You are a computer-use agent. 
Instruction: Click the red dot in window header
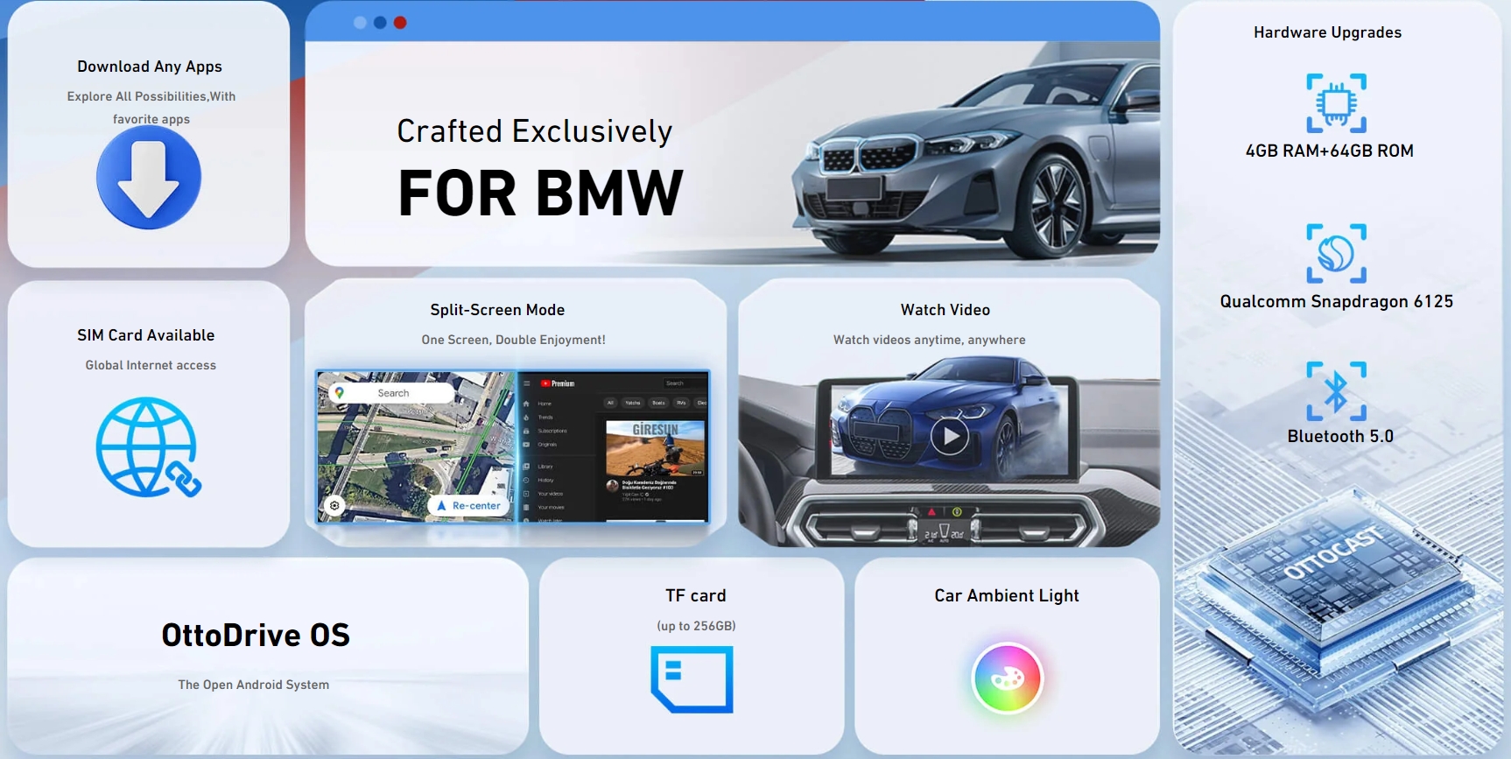[x=400, y=23]
